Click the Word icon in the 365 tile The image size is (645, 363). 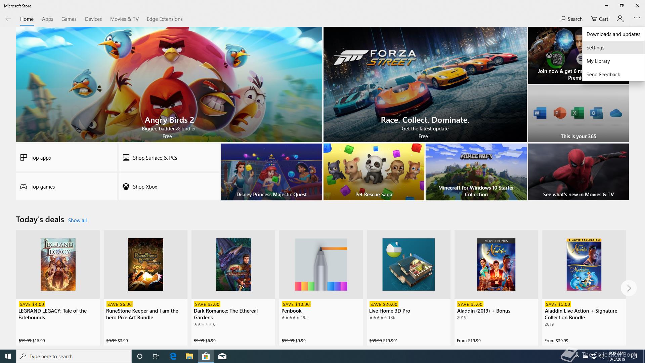pos(540,113)
